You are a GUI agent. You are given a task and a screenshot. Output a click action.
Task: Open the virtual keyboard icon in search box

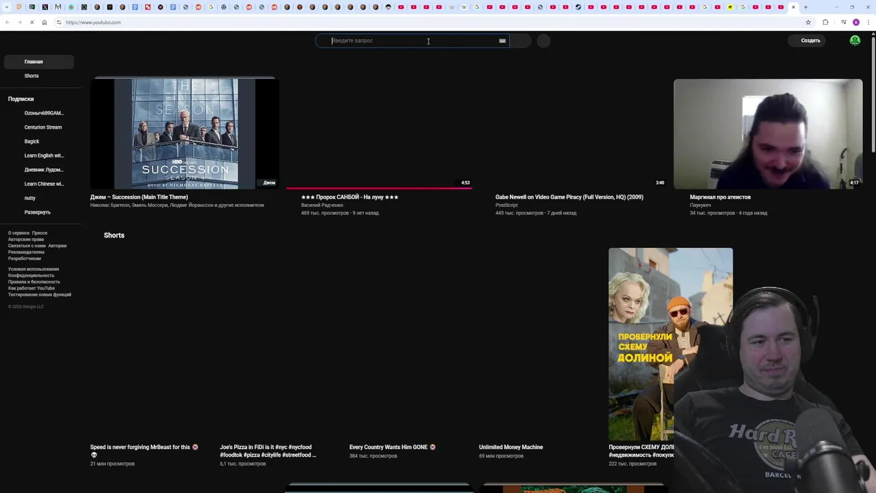click(502, 41)
